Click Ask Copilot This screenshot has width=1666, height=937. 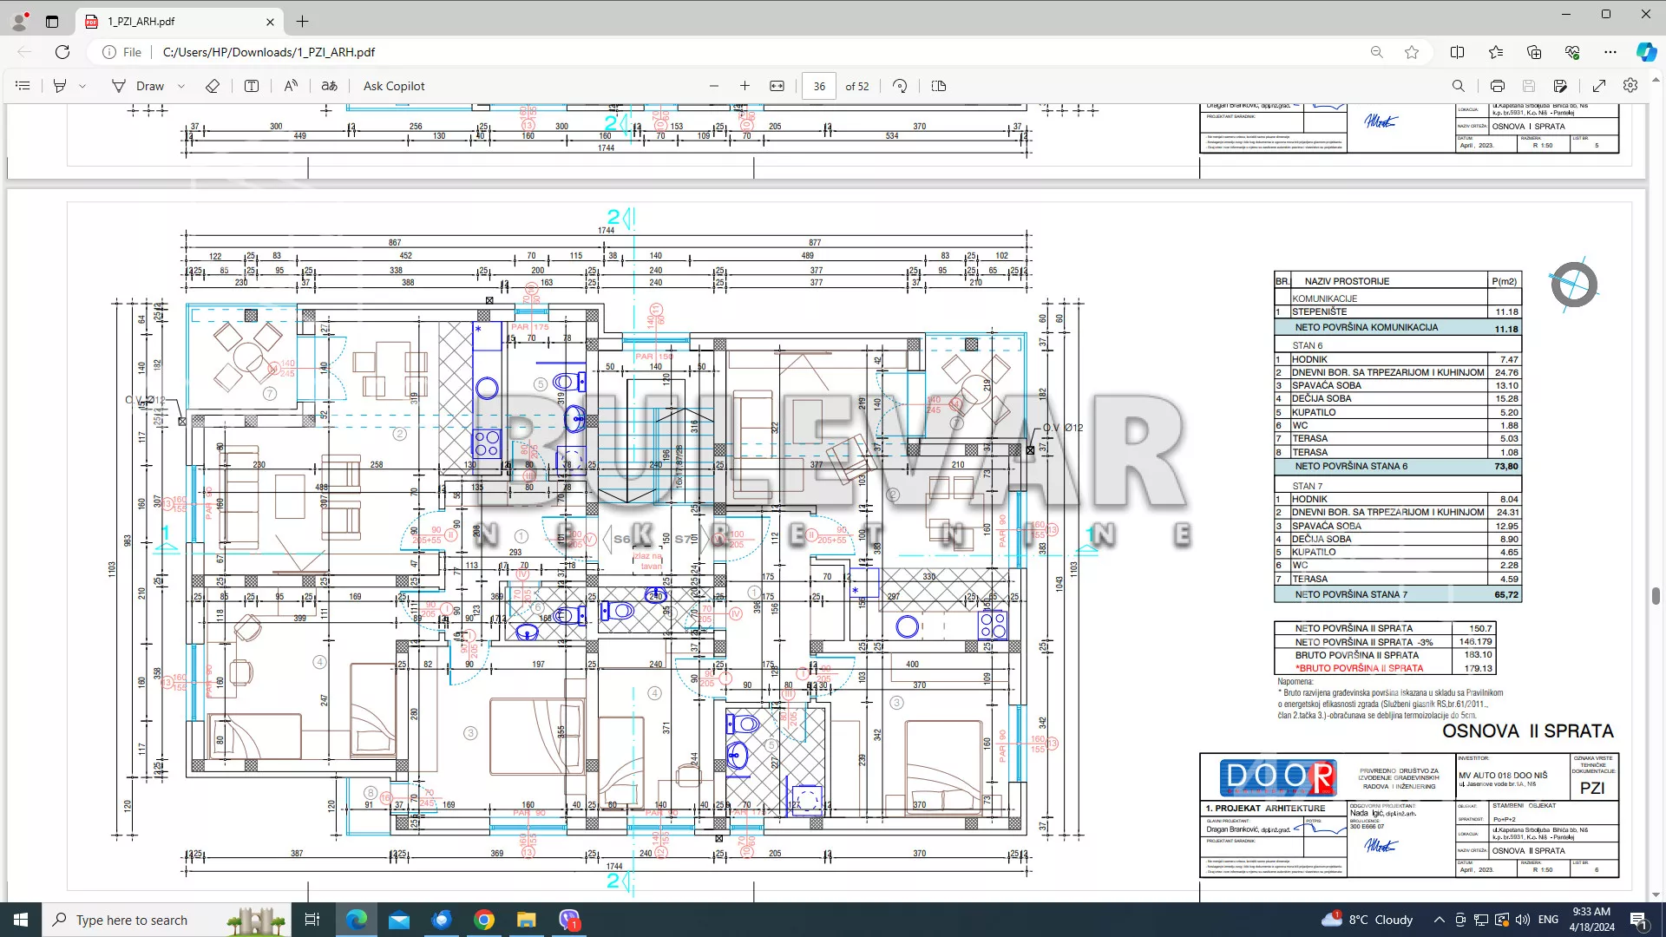click(x=394, y=86)
